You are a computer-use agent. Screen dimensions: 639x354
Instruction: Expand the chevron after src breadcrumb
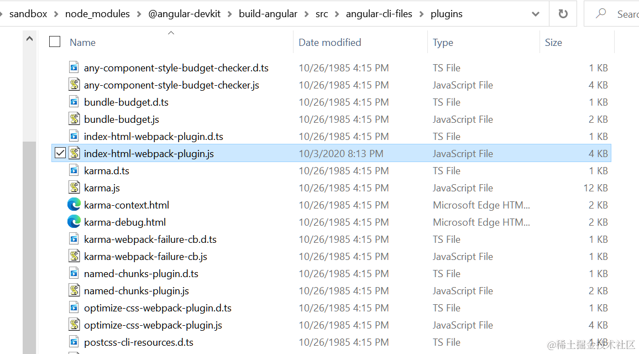coord(337,14)
